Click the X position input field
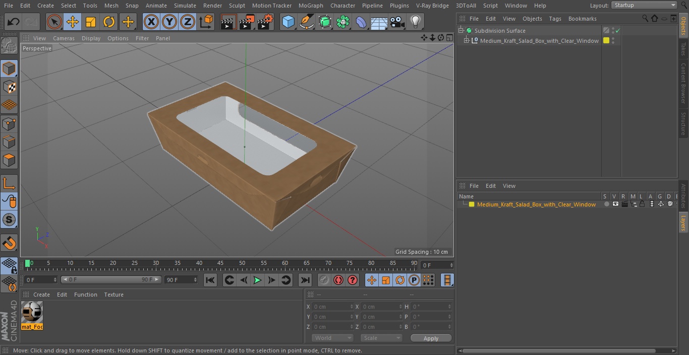The image size is (689, 355). [333, 307]
